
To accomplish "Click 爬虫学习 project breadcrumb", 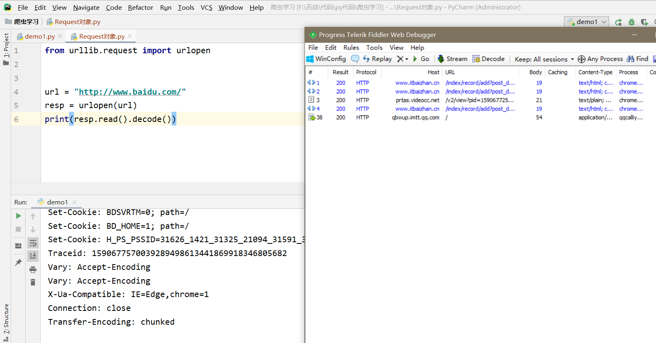I will [x=22, y=22].
